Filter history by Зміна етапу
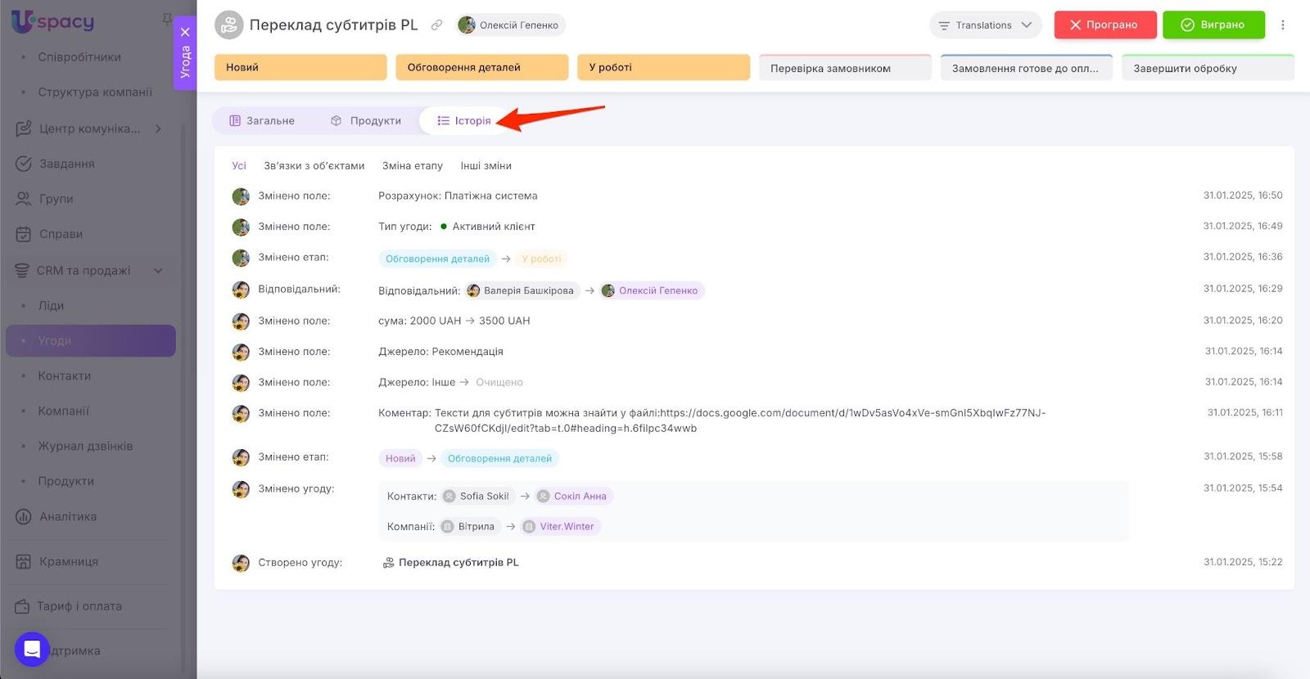Screen dimensions: 1310x679 tap(412, 166)
